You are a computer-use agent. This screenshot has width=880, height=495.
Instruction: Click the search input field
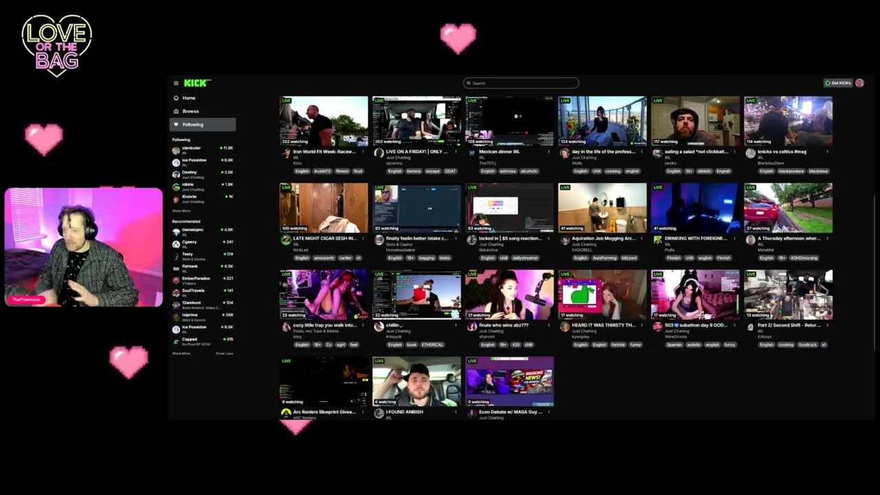tap(520, 83)
